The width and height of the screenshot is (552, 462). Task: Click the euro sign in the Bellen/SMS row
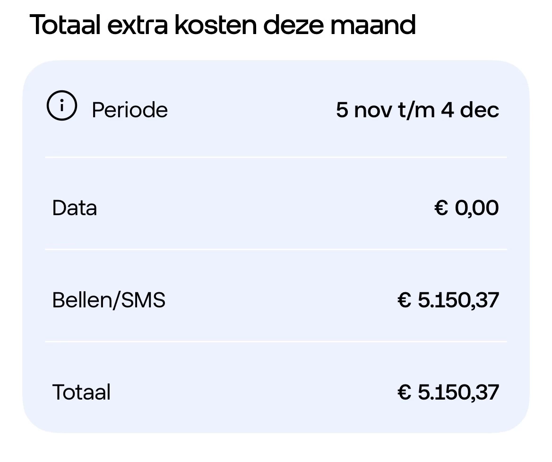point(405,300)
